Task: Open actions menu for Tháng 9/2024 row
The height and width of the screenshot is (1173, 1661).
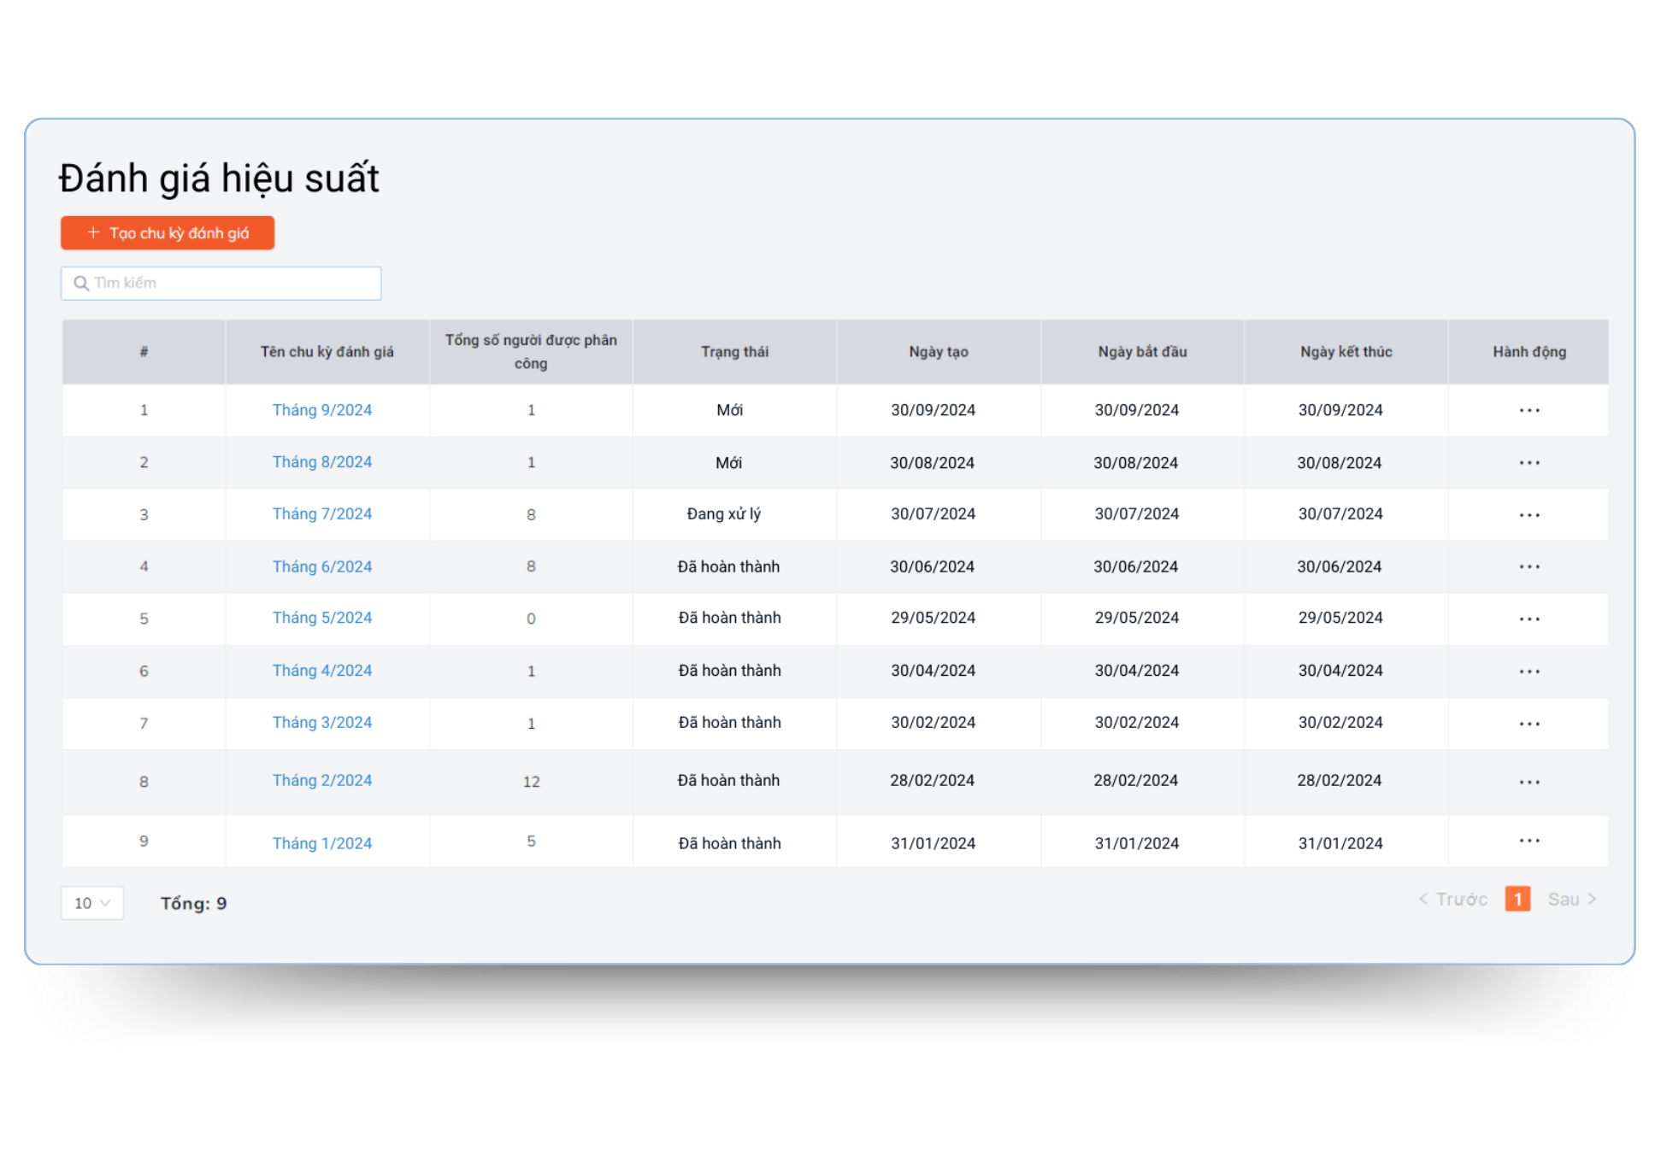Action: (1528, 411)
